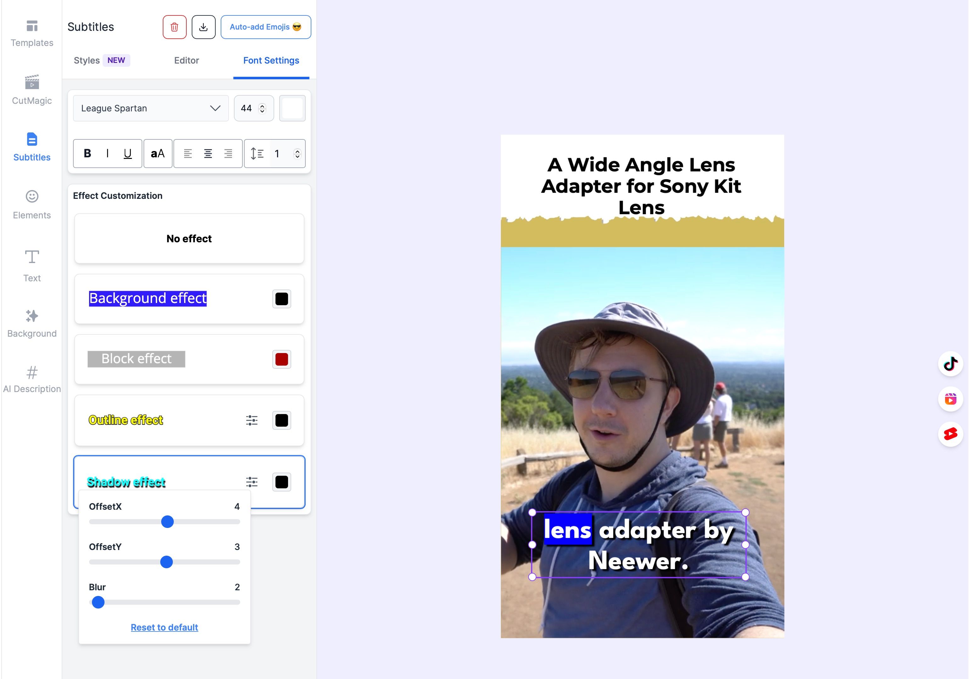This screenshot has height=679, width=969.
Task: Switch to the Font Settings tab
Action: tap(271, 60)
